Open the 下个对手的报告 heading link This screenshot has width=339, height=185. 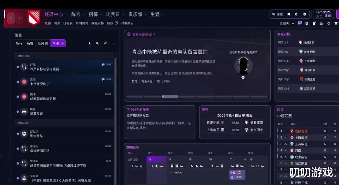pyautogui.click(x=138, y=110)
